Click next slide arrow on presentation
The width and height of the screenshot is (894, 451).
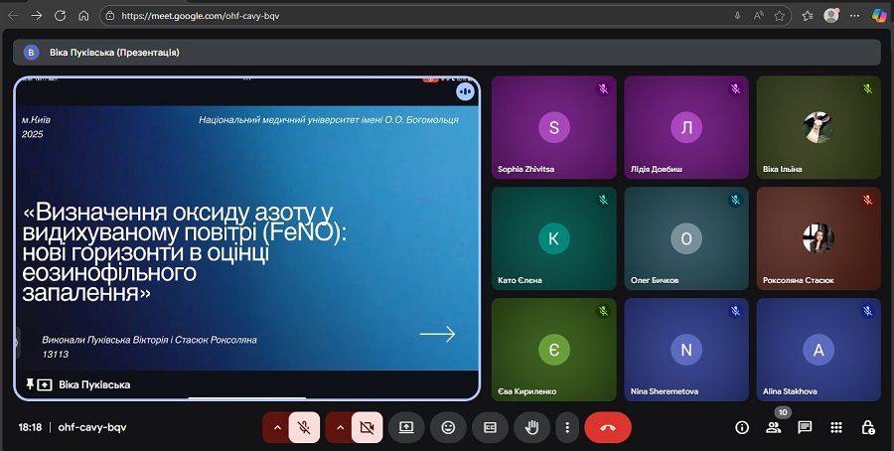pyautogui.click(x=437, y=334)
